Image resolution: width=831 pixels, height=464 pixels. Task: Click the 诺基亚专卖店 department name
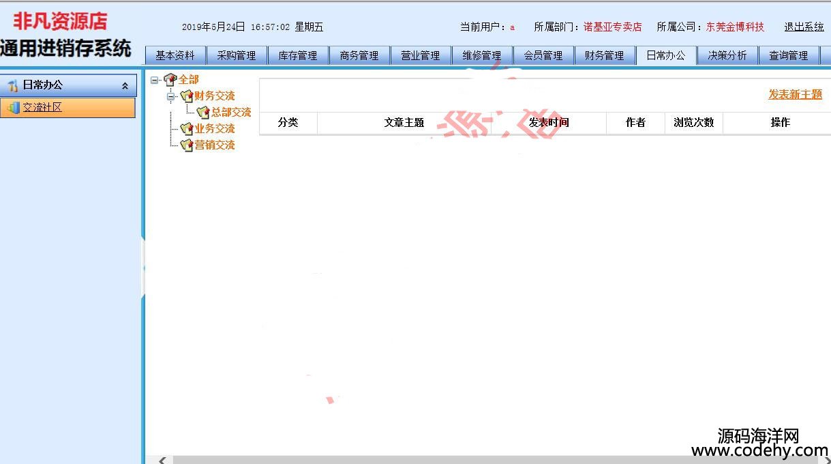(x=612, y=27)
